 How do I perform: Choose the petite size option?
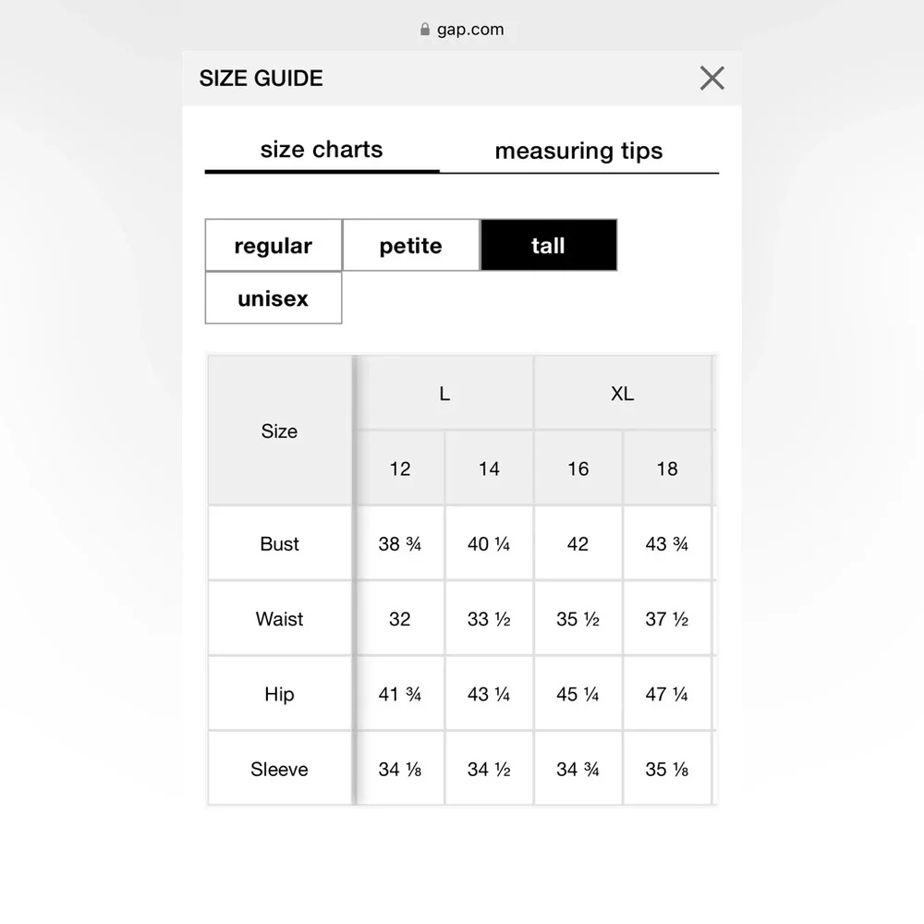411,245
